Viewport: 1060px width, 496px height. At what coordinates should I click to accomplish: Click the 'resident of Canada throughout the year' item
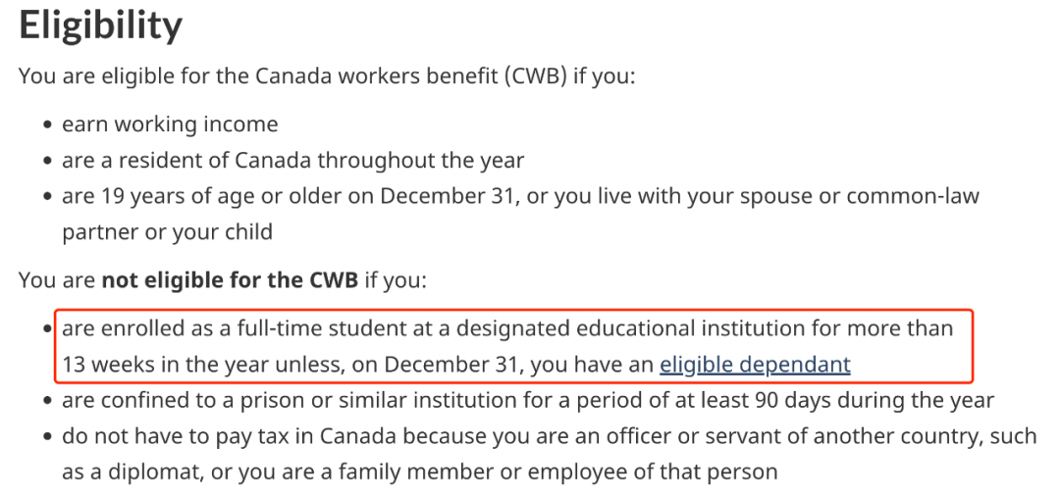coord(292,161)
